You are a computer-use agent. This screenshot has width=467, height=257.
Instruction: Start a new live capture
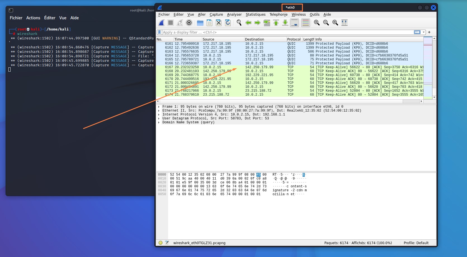click(x=161, y=23)
